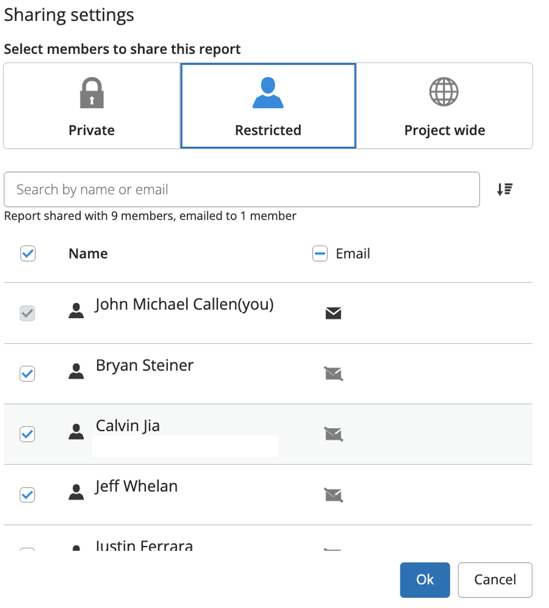
Task: Toggle the Email column header checkbox
Action: click(x=319, y=254)
